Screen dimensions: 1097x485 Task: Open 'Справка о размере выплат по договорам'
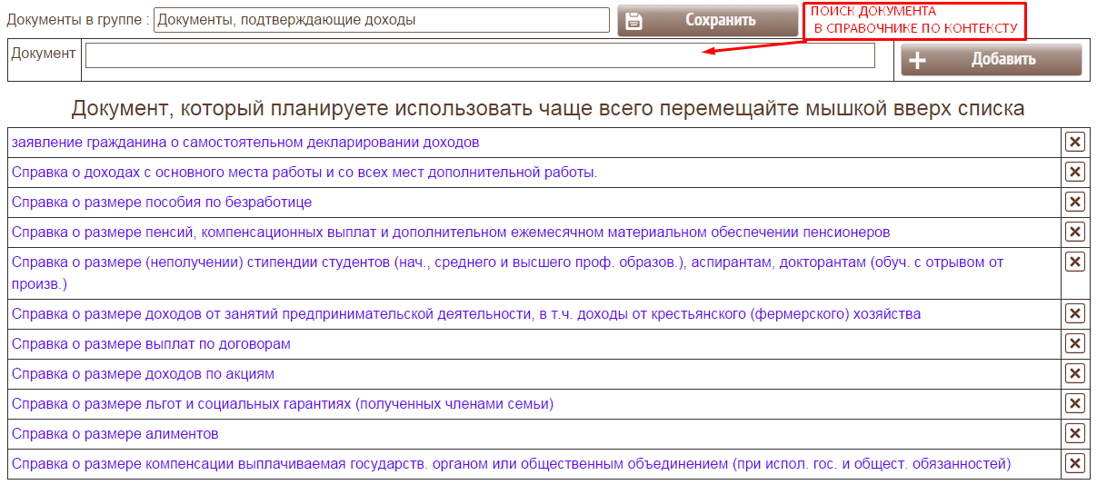tap(151, 344)
